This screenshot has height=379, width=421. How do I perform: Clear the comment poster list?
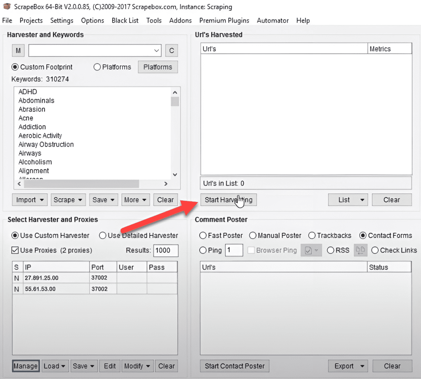392,366
